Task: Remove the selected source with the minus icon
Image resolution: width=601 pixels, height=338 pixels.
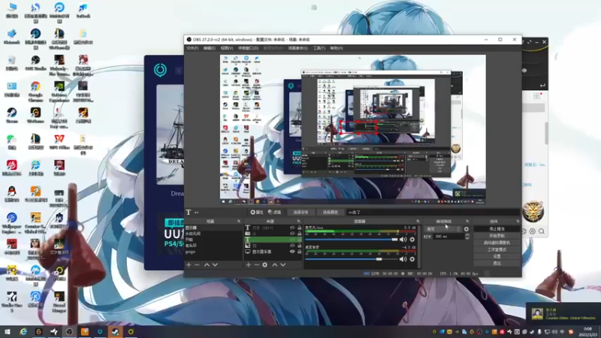Action: 256,265
